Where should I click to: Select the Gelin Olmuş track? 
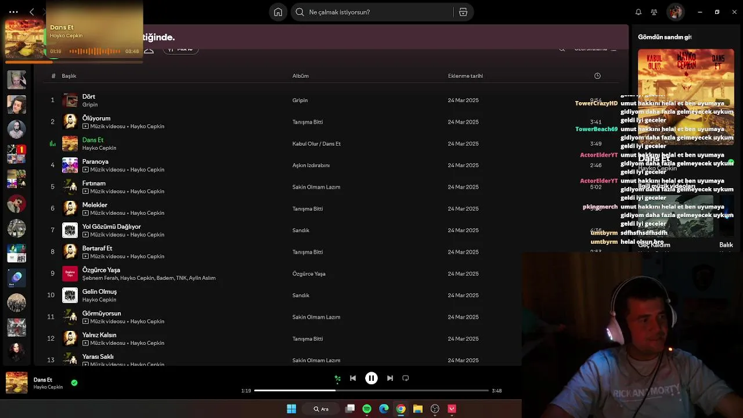click(99, 291)
